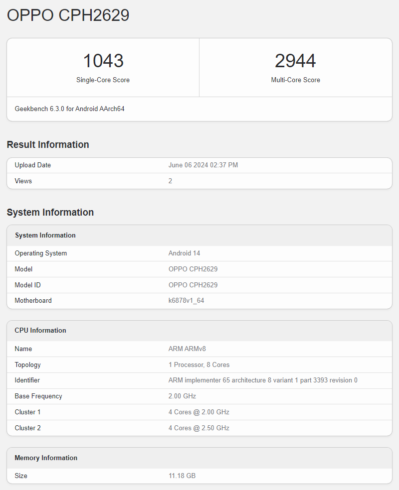Select the memory Size value 11.18 GB

182,476
